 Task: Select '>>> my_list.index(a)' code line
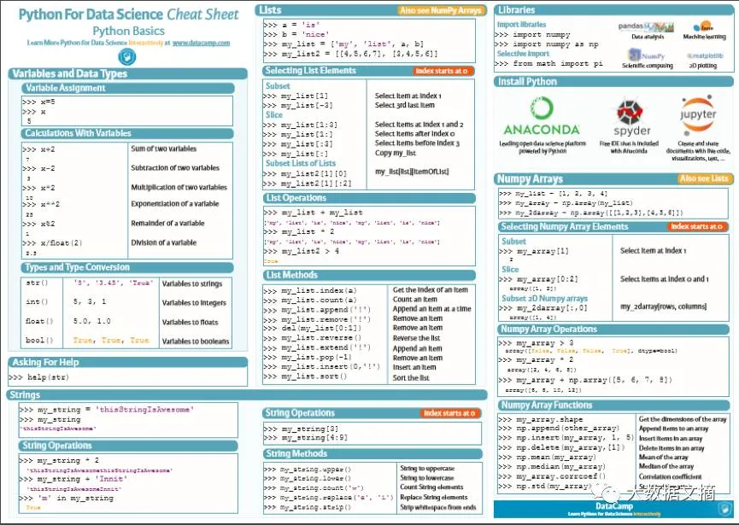coord(311,290)
